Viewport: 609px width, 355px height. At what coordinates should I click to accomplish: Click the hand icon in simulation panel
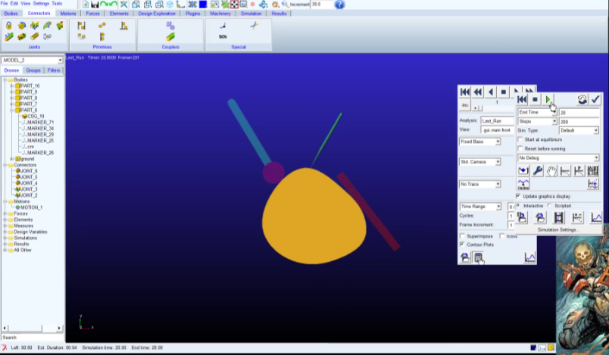(x=551, y=171)
